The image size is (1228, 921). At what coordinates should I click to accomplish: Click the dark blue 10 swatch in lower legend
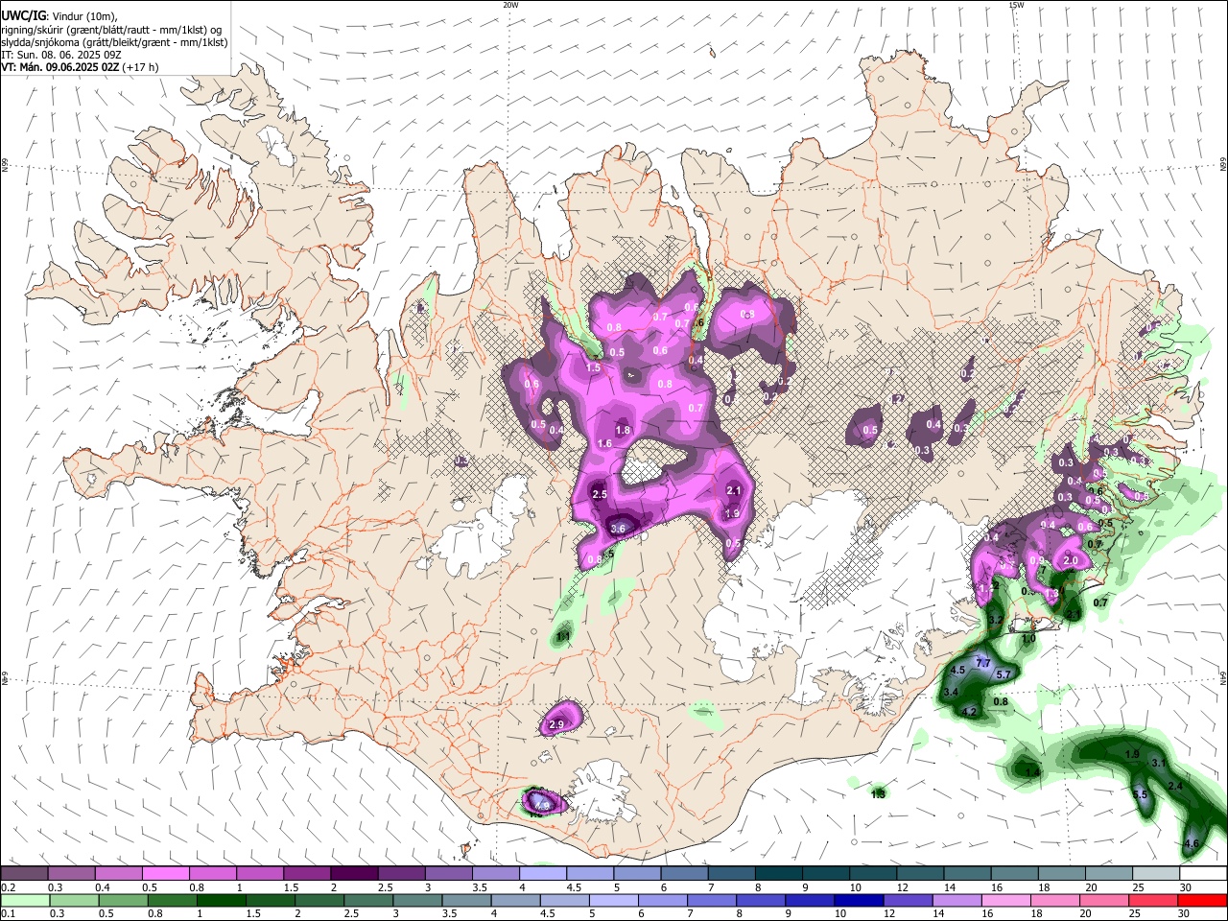pyautogui.click(x=860, y=900)
